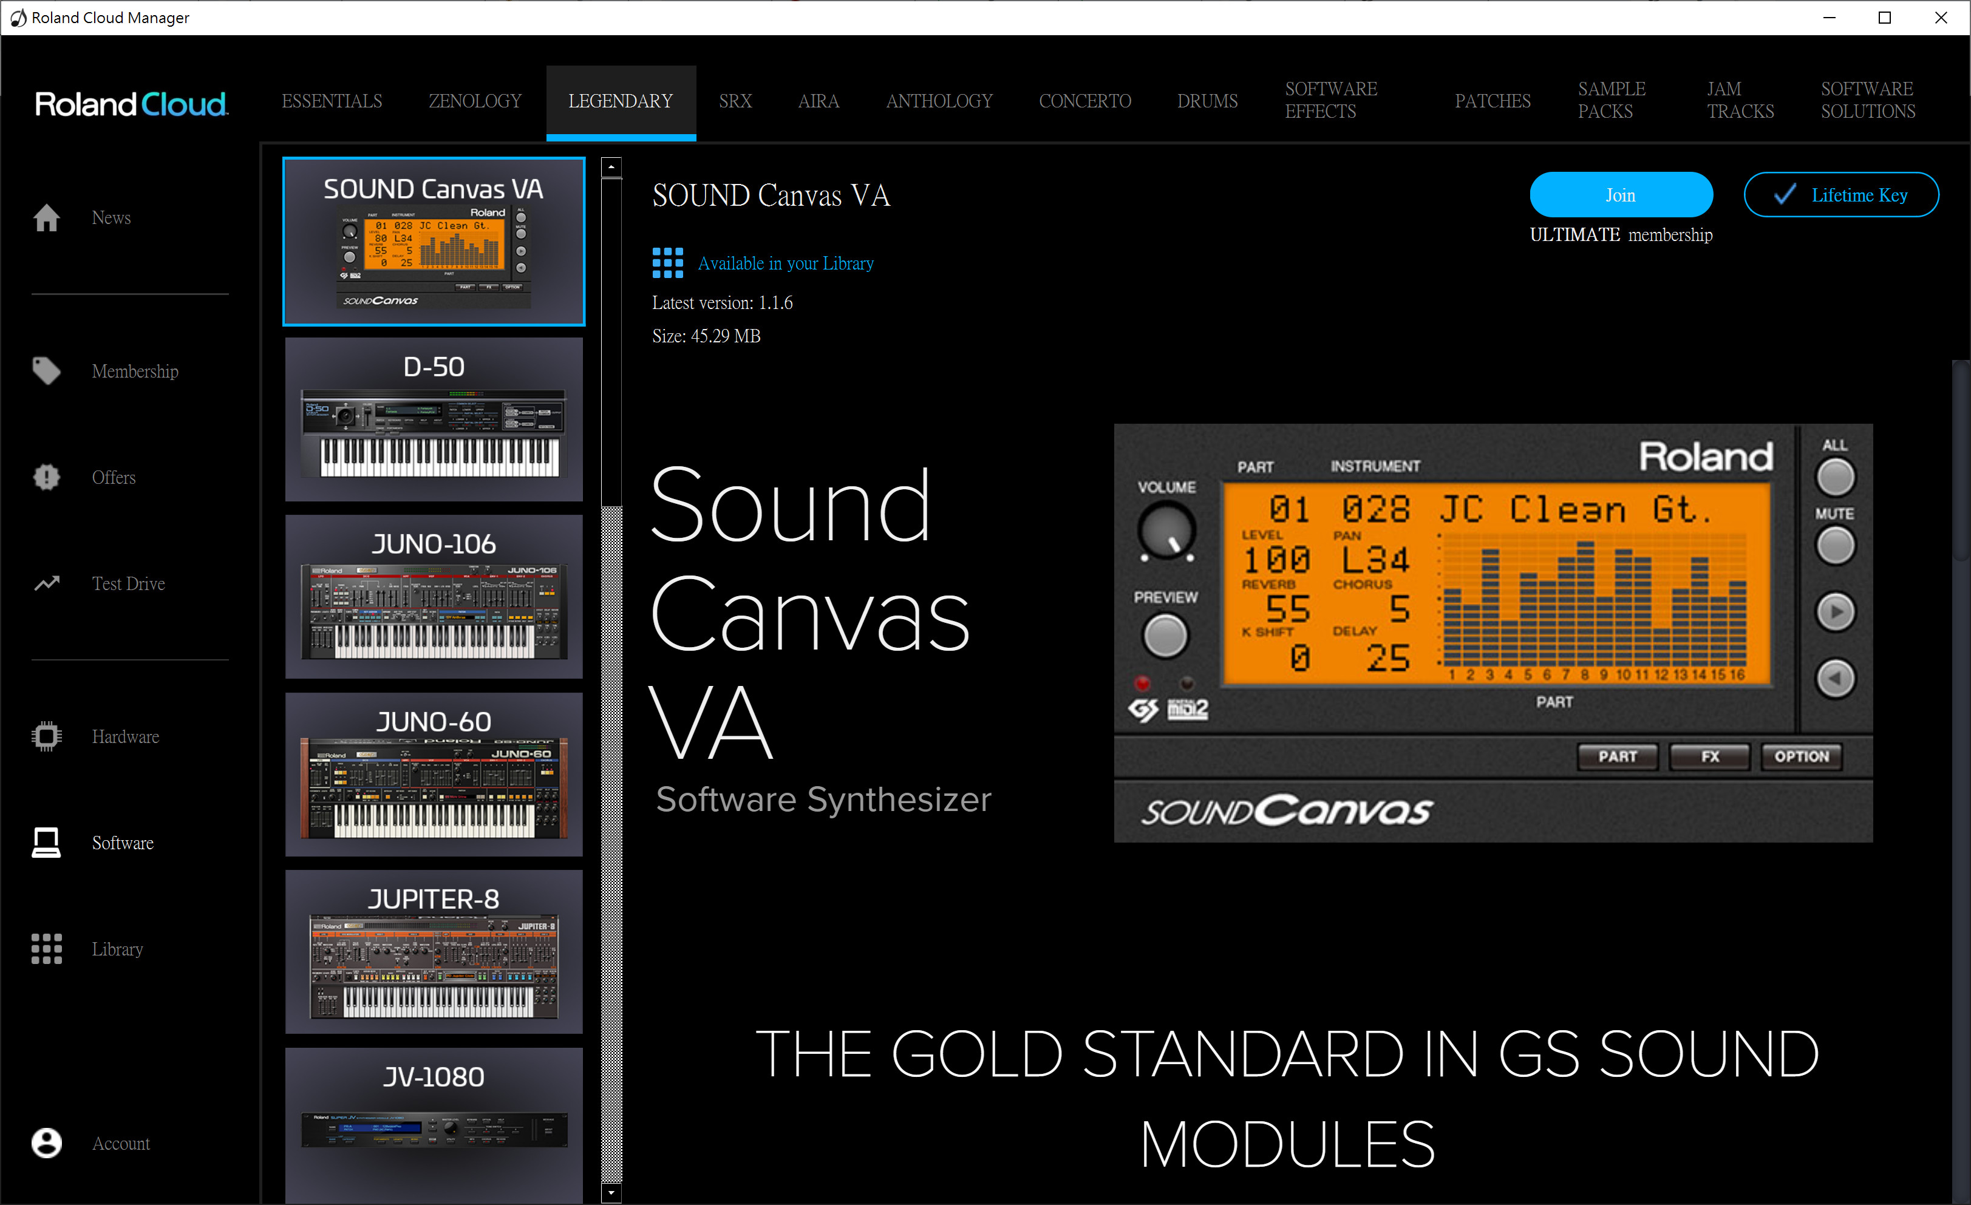The width and height of the screenshot is (1971, 1205).
Task: Open the PATCHES tab
Action: (1493, 101)
